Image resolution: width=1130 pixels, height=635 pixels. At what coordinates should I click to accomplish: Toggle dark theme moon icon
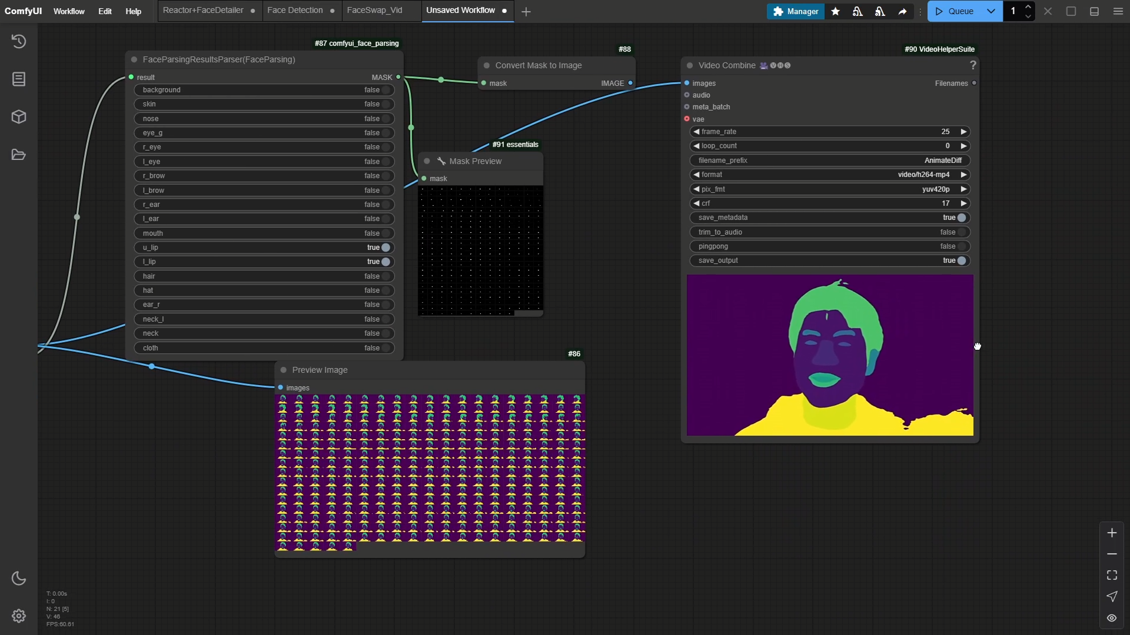19,578
